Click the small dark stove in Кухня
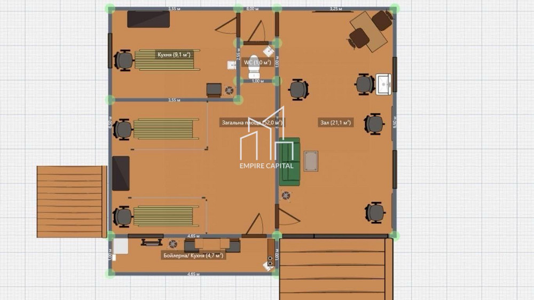 click(214, 89)
